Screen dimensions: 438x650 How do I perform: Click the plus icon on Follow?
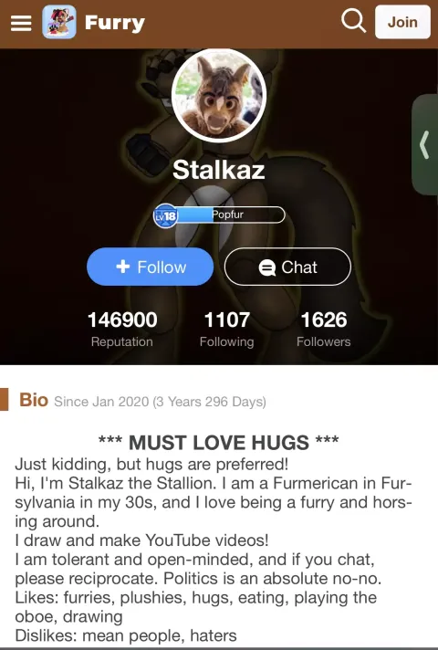pos(122,267)
